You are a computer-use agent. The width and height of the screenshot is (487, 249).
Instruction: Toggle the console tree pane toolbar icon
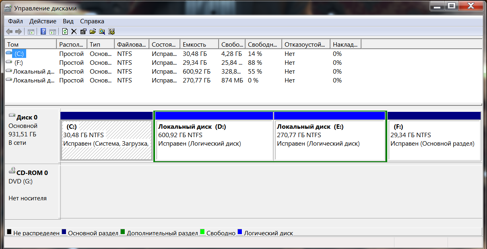(31, 31)
